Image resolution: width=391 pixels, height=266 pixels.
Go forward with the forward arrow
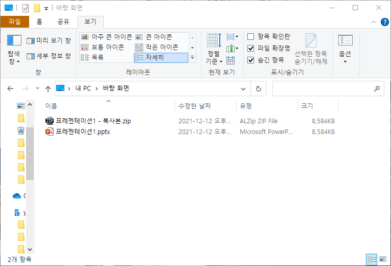click(25, 88)
